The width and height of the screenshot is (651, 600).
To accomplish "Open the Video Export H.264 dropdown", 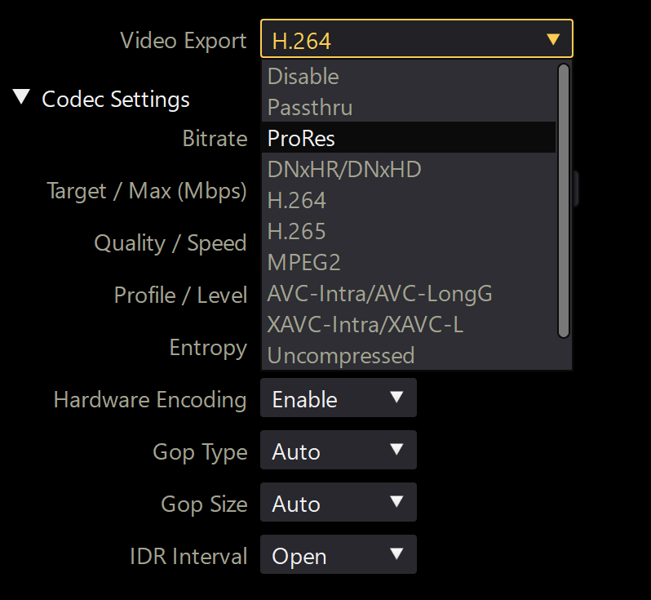I will click(416, 38).
